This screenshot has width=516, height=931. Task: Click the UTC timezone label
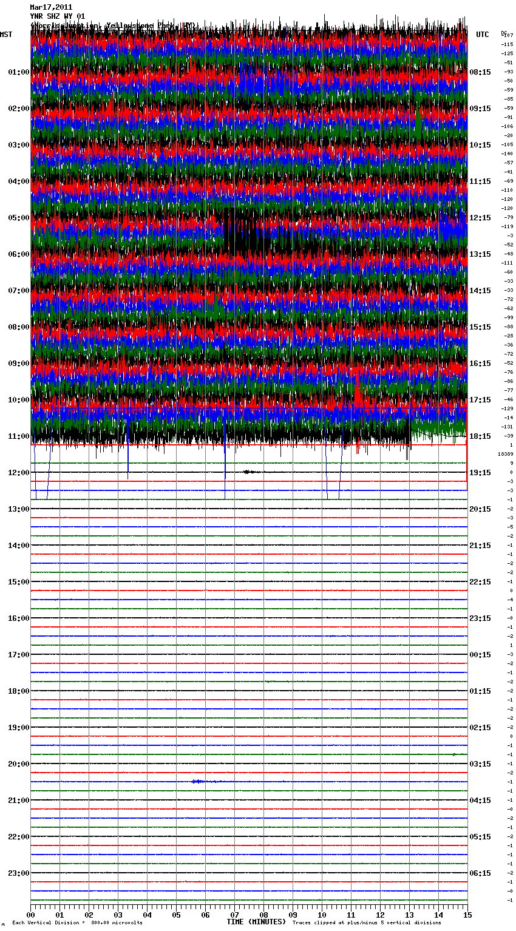(482, 35)
